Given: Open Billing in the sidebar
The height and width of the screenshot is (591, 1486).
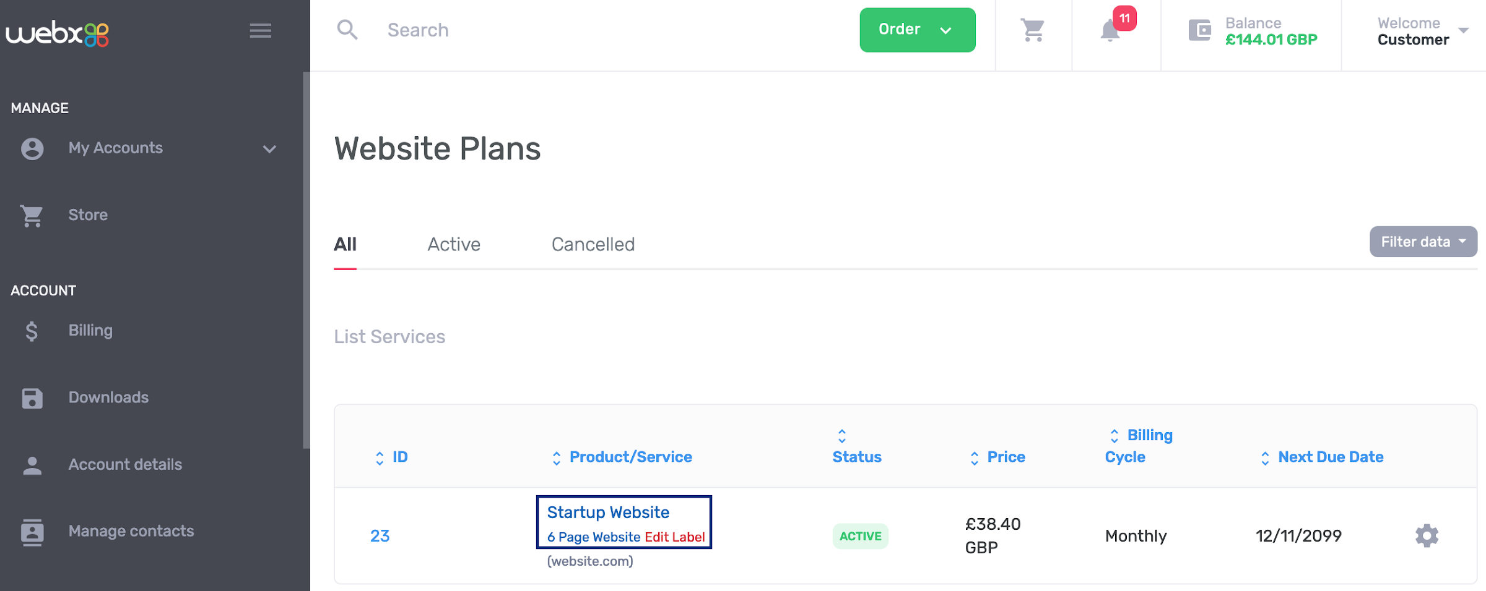Looking at the screenshot, I should (x=90, y=330).
